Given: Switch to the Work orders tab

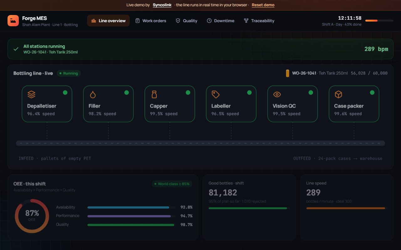Looking at the screenshot, I should tap(151, 21).
